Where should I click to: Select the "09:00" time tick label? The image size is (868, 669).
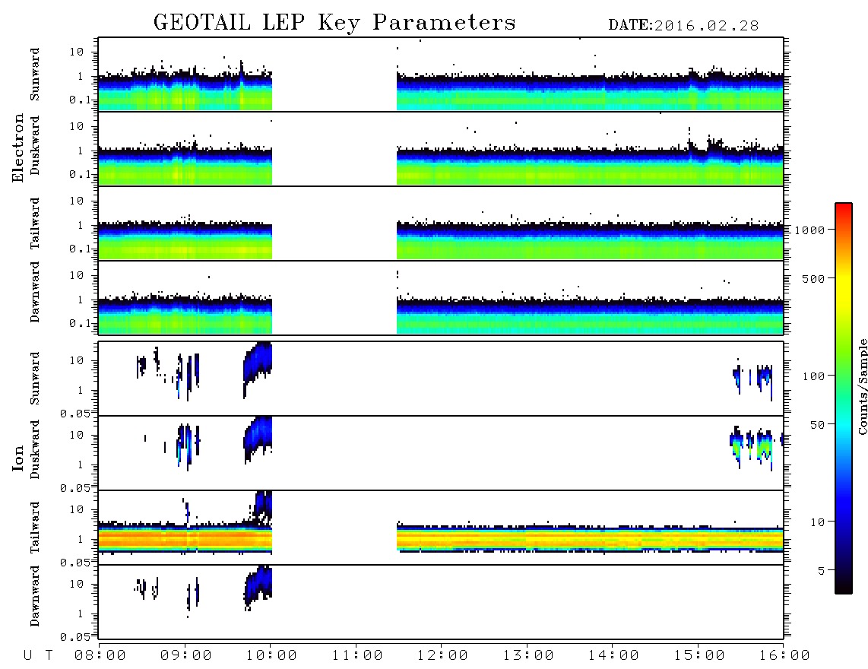tap(185, 656)
